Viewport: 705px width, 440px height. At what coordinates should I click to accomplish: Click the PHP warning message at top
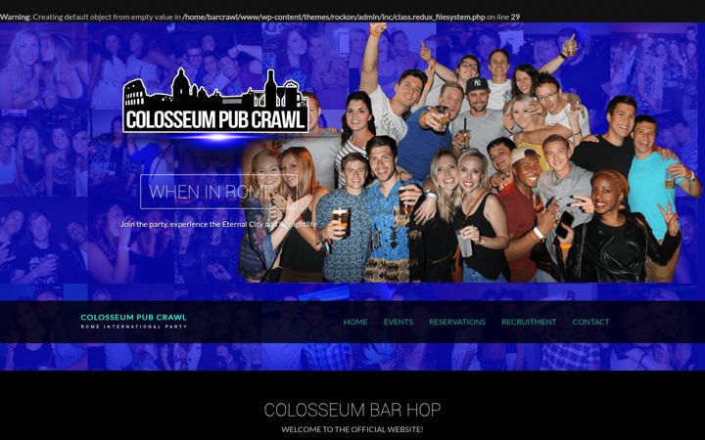coord(259,17)
